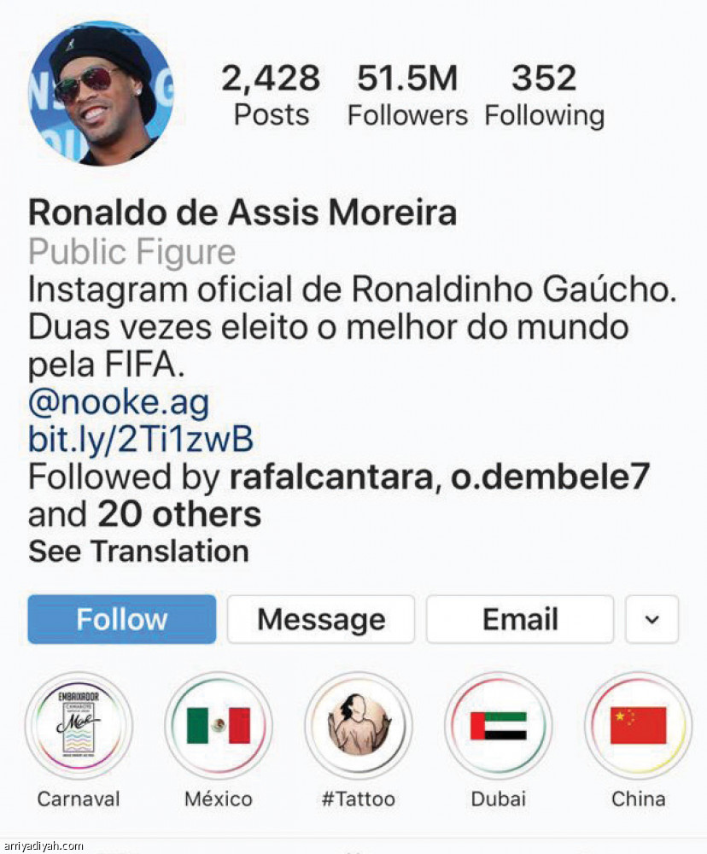
Task: Tap the Email button
Action: click(520, 619)
